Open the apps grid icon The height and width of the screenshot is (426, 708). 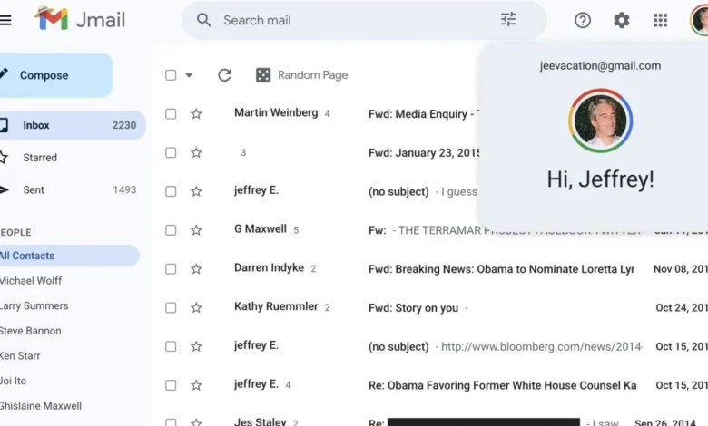pyautogui.click(x=661, y=20)
